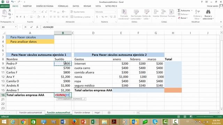223x125 pixels.
Task: Open the Hoja1 sheet tab
Action: coord(97,112)
